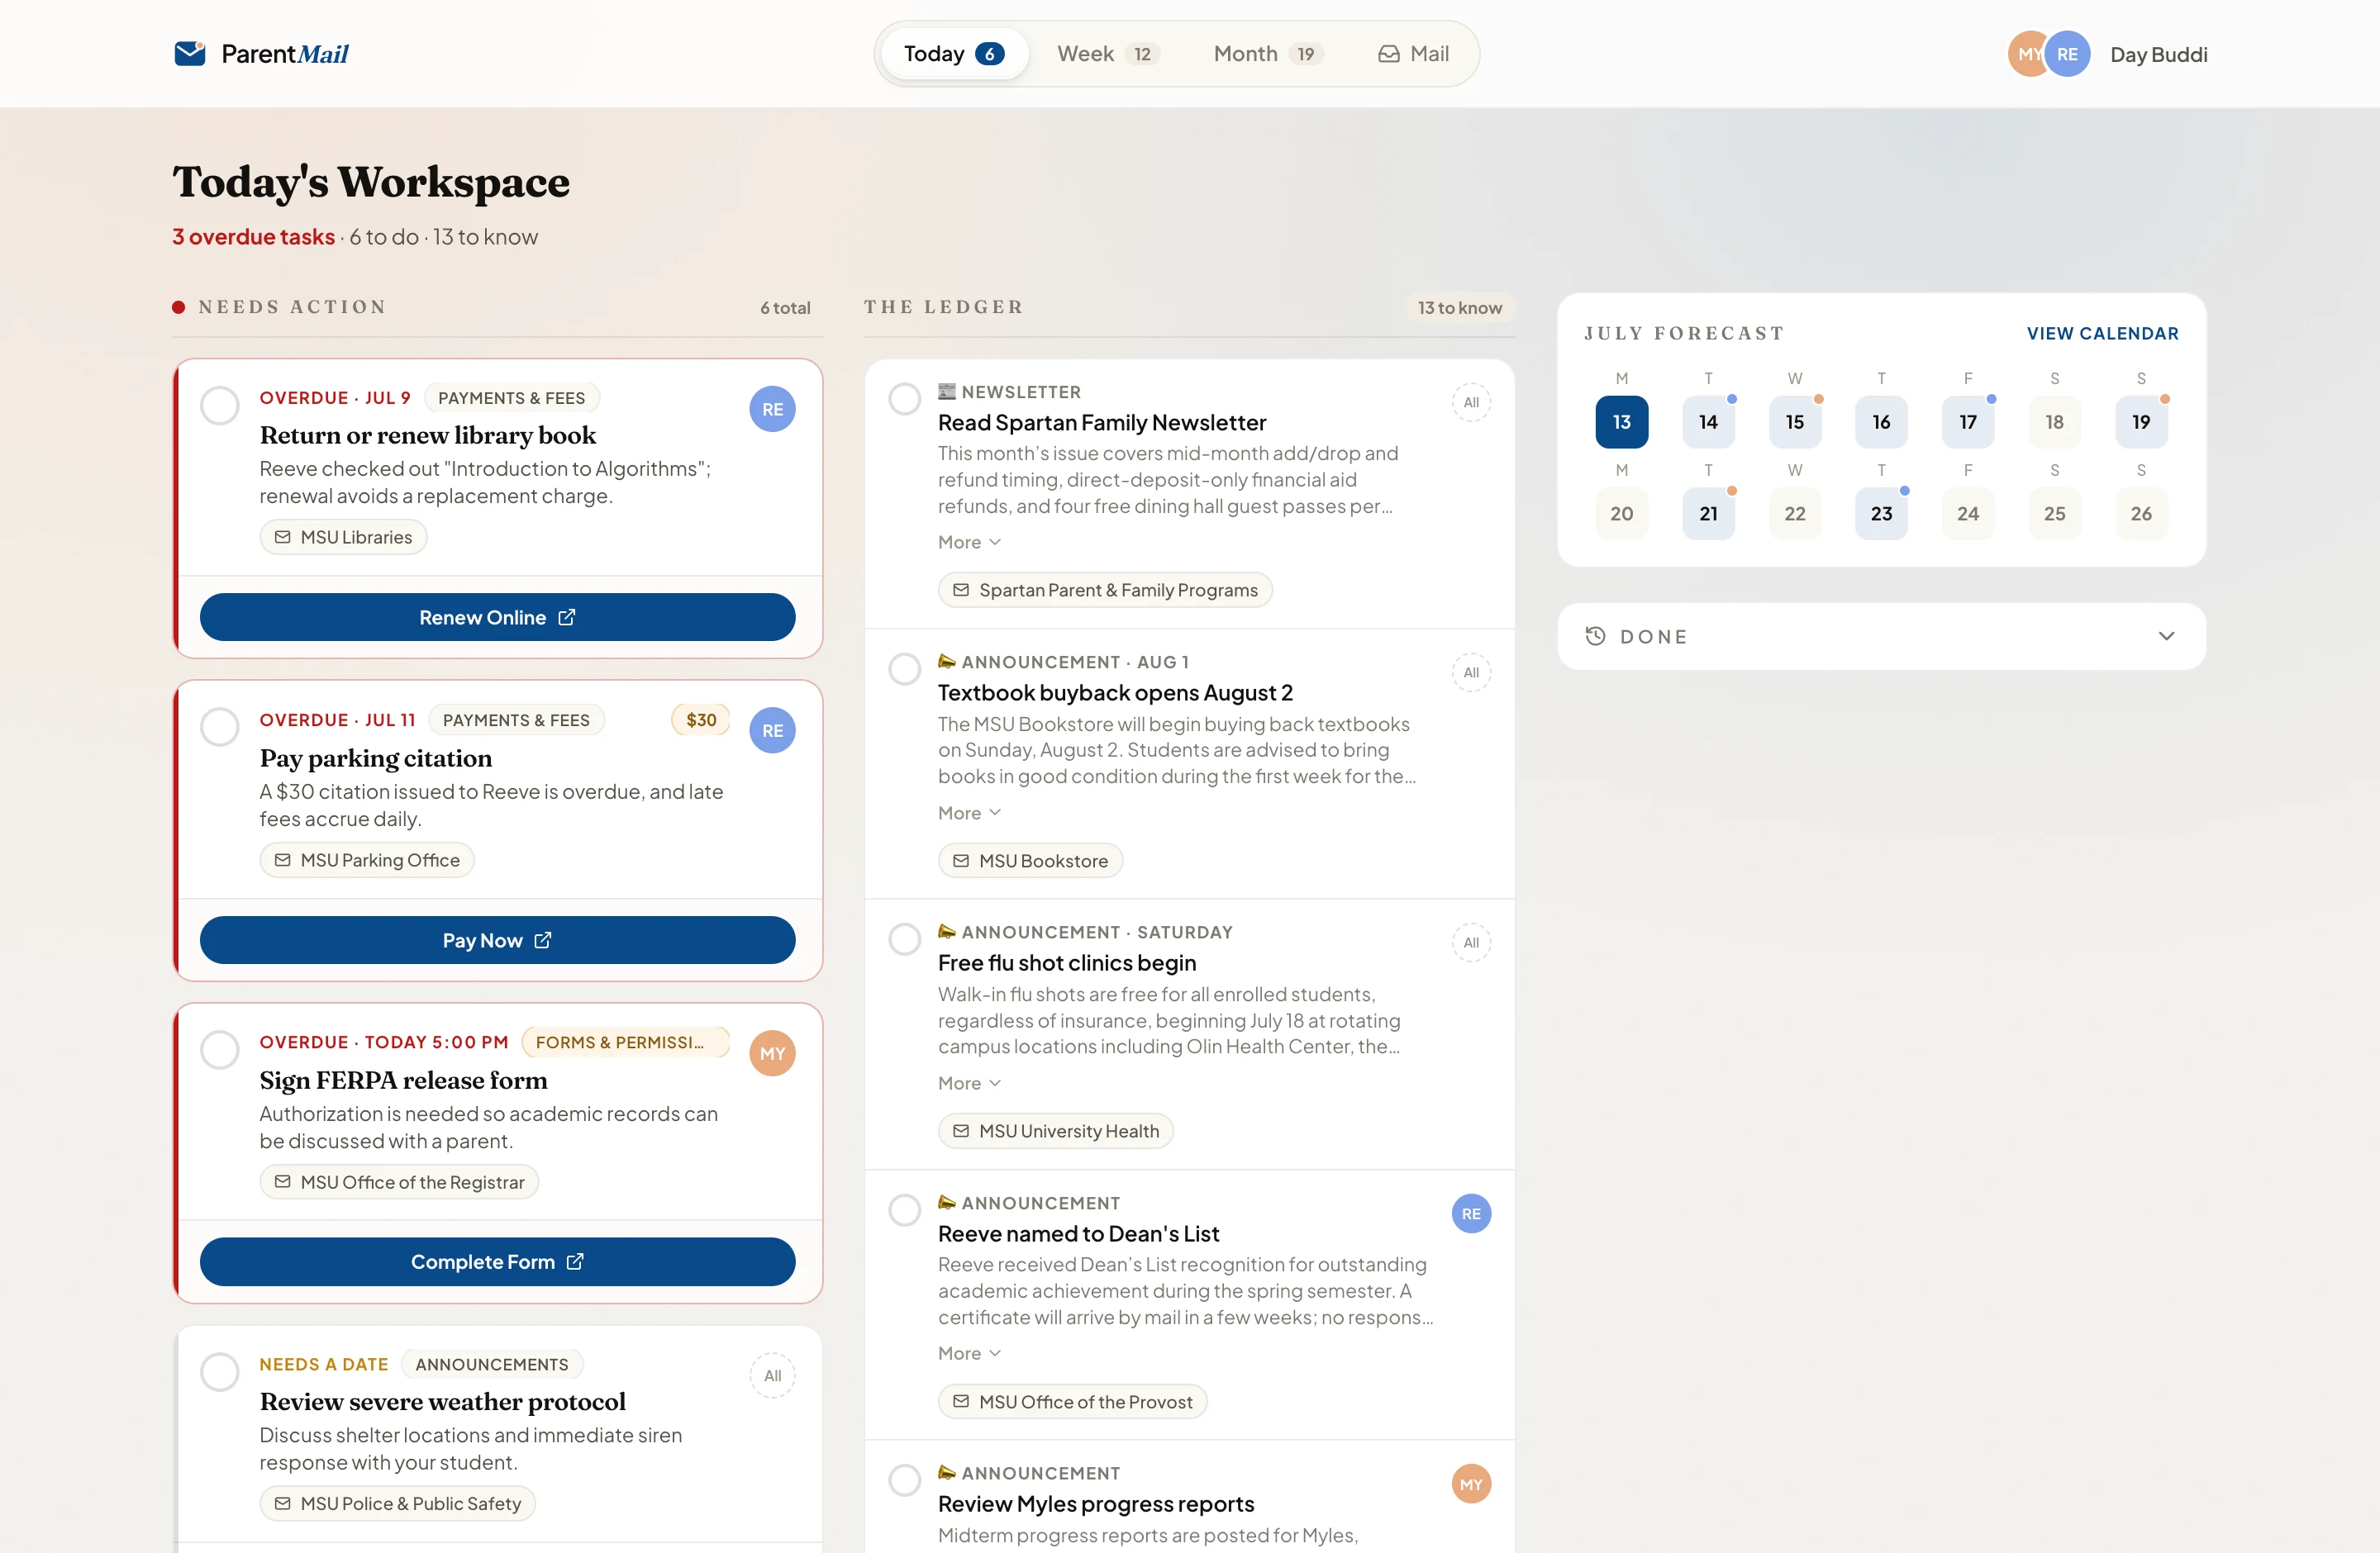2380x1553 pixels.
Task: Open the MSU Office of the Registrar chip
Action: pos(399,1182)
